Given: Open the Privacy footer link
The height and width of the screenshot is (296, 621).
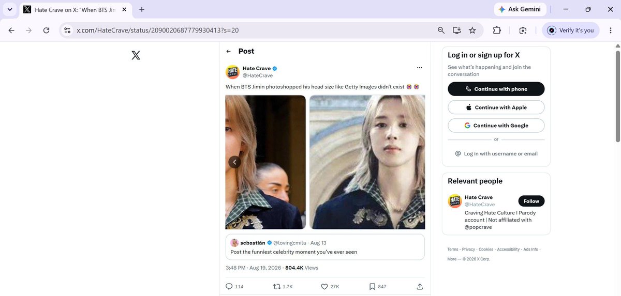Looking at the screenshot, I should (468, 250).
